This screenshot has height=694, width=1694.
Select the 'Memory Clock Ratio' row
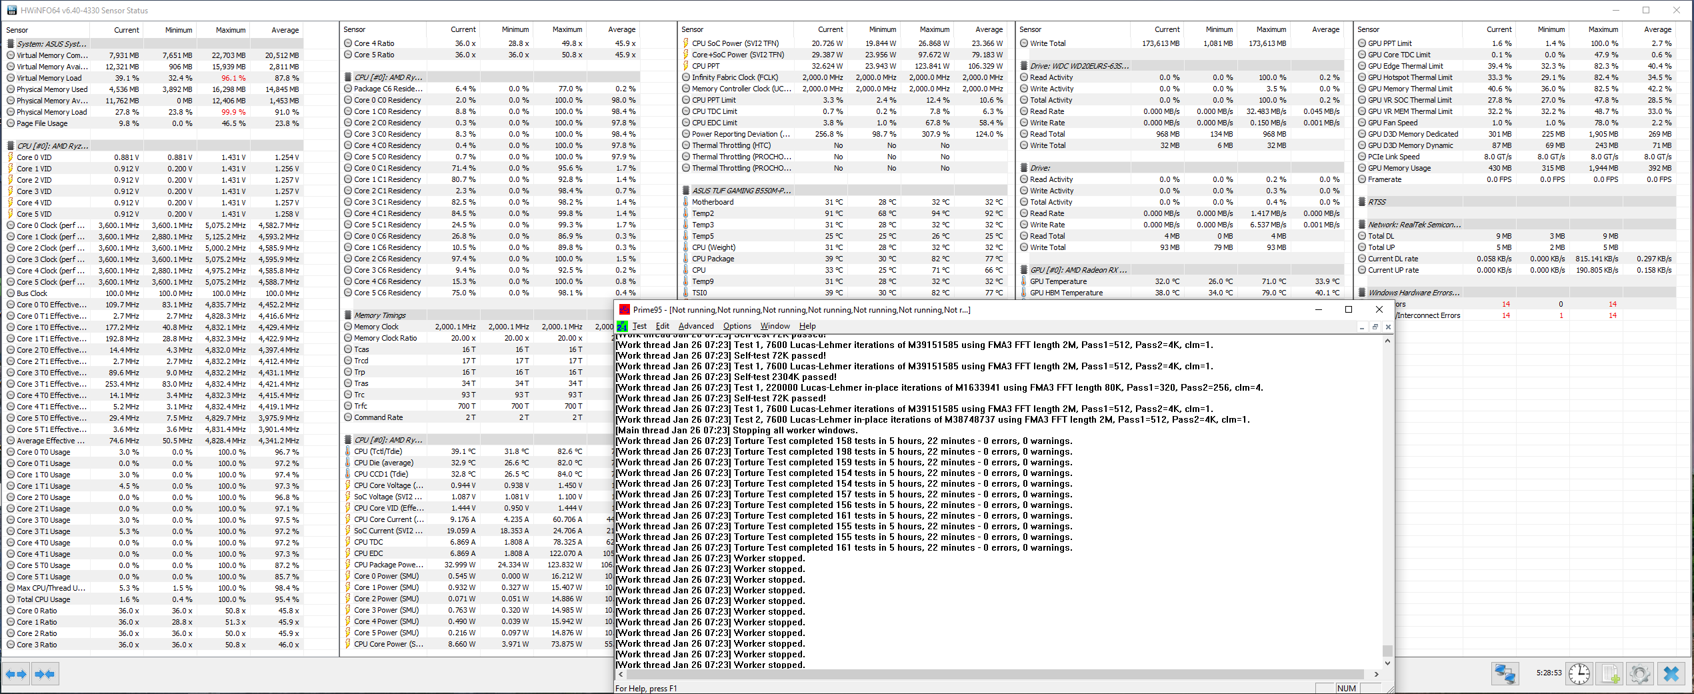click(477, 338)
